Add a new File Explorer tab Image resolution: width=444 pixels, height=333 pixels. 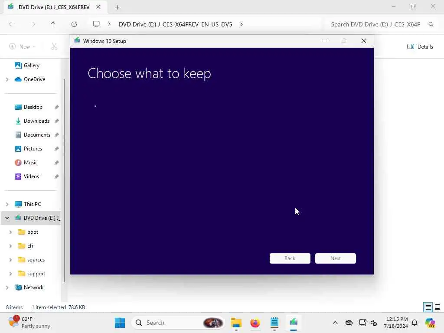point(117,7)
